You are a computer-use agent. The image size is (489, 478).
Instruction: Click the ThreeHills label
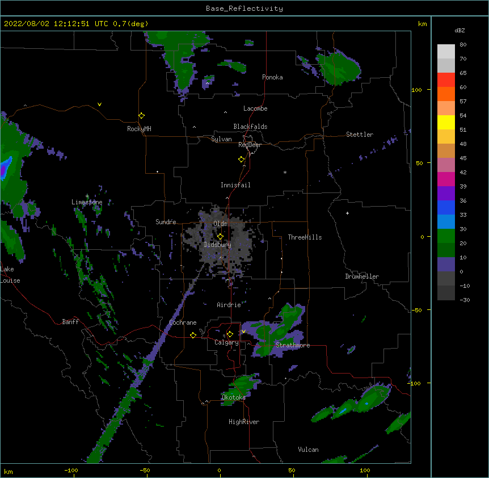click(x=305, y=237)
